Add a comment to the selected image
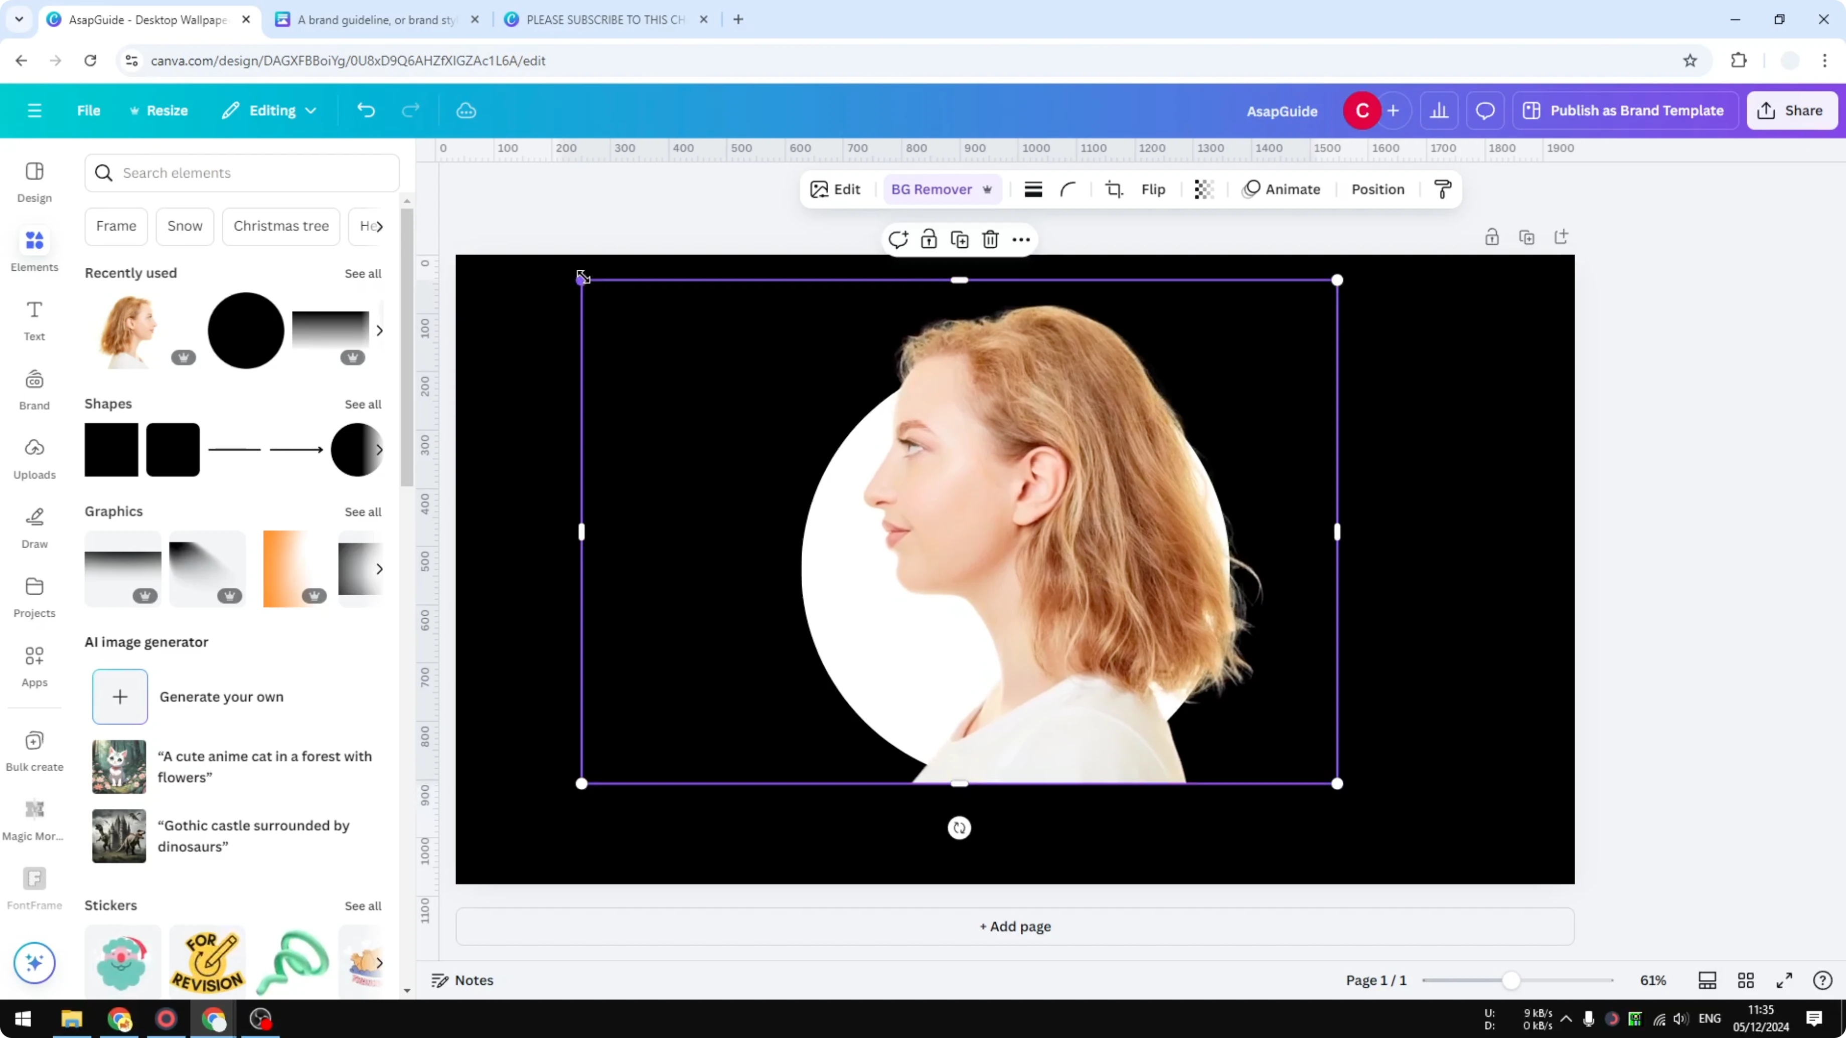 click(898, 239)
